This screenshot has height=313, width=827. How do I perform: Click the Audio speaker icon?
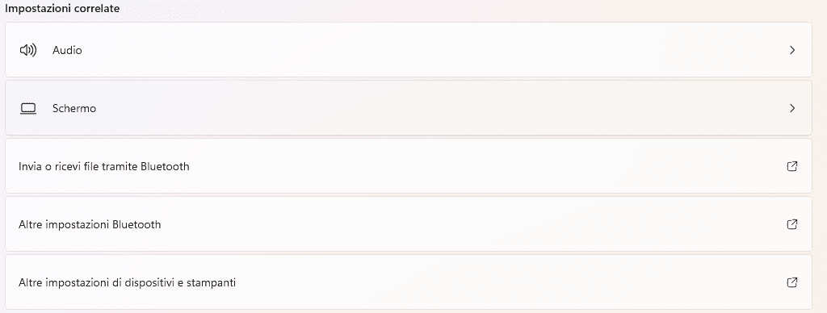(x=28, y=50)
